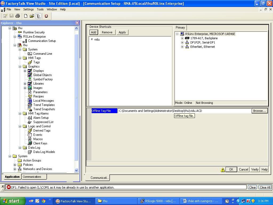
Task: Click the Browse... button
Action: point(259,111)
